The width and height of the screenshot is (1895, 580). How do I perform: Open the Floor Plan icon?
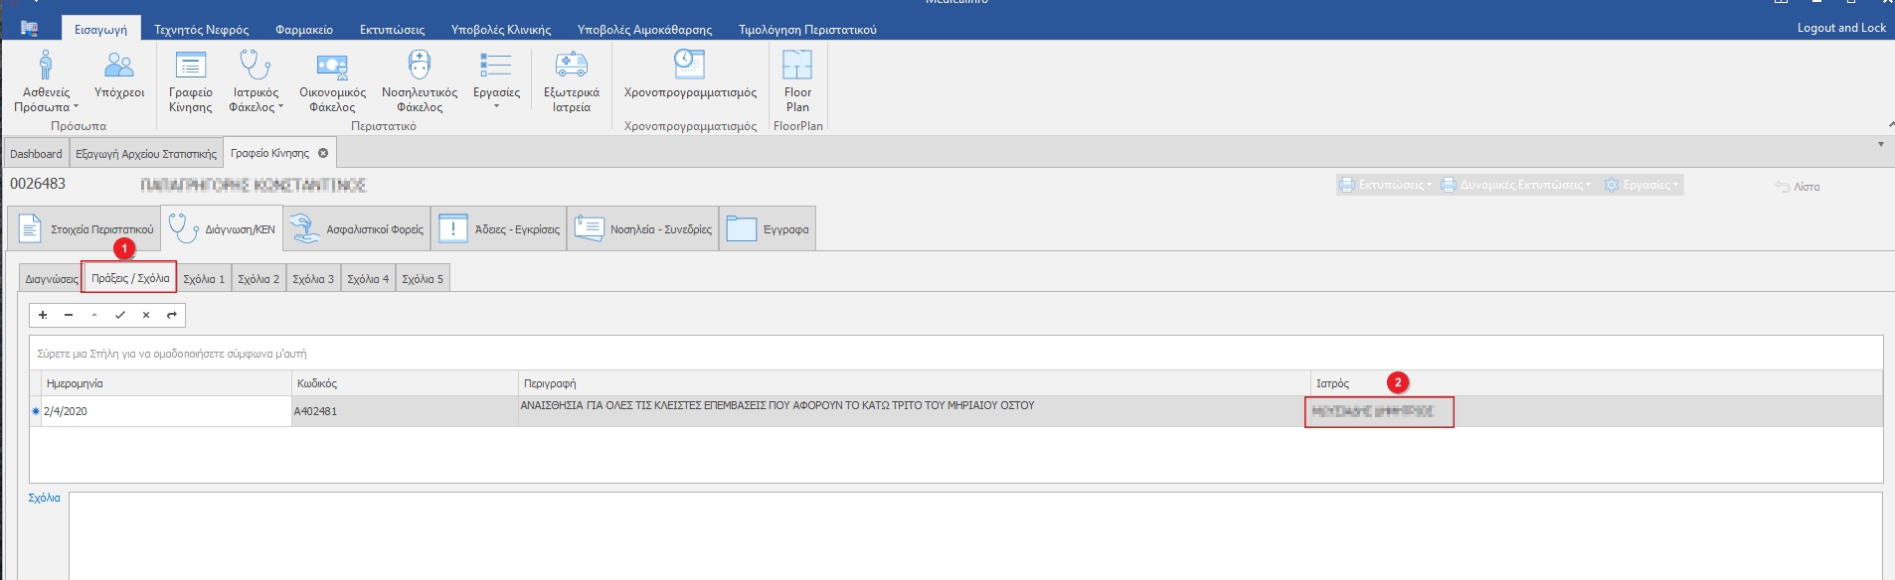(x=797, y=66)
